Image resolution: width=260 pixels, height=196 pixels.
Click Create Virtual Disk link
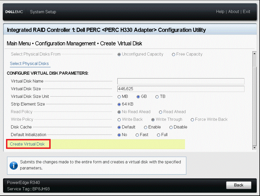(27, 144)
